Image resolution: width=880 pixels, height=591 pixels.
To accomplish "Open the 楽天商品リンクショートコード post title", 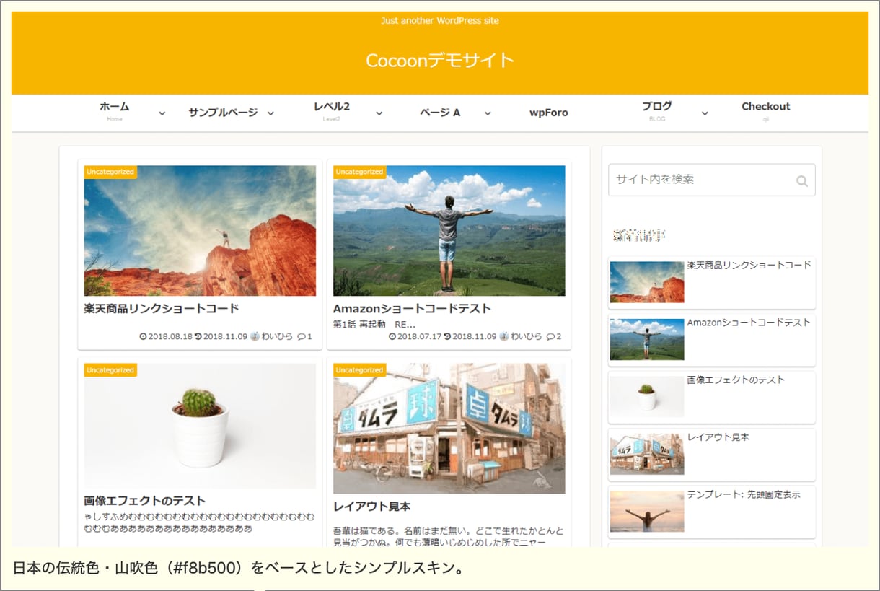I will pos(162,308).
